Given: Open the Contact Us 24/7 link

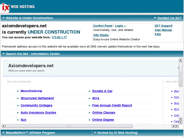Looking at the screenshot, I should [169, 18].
